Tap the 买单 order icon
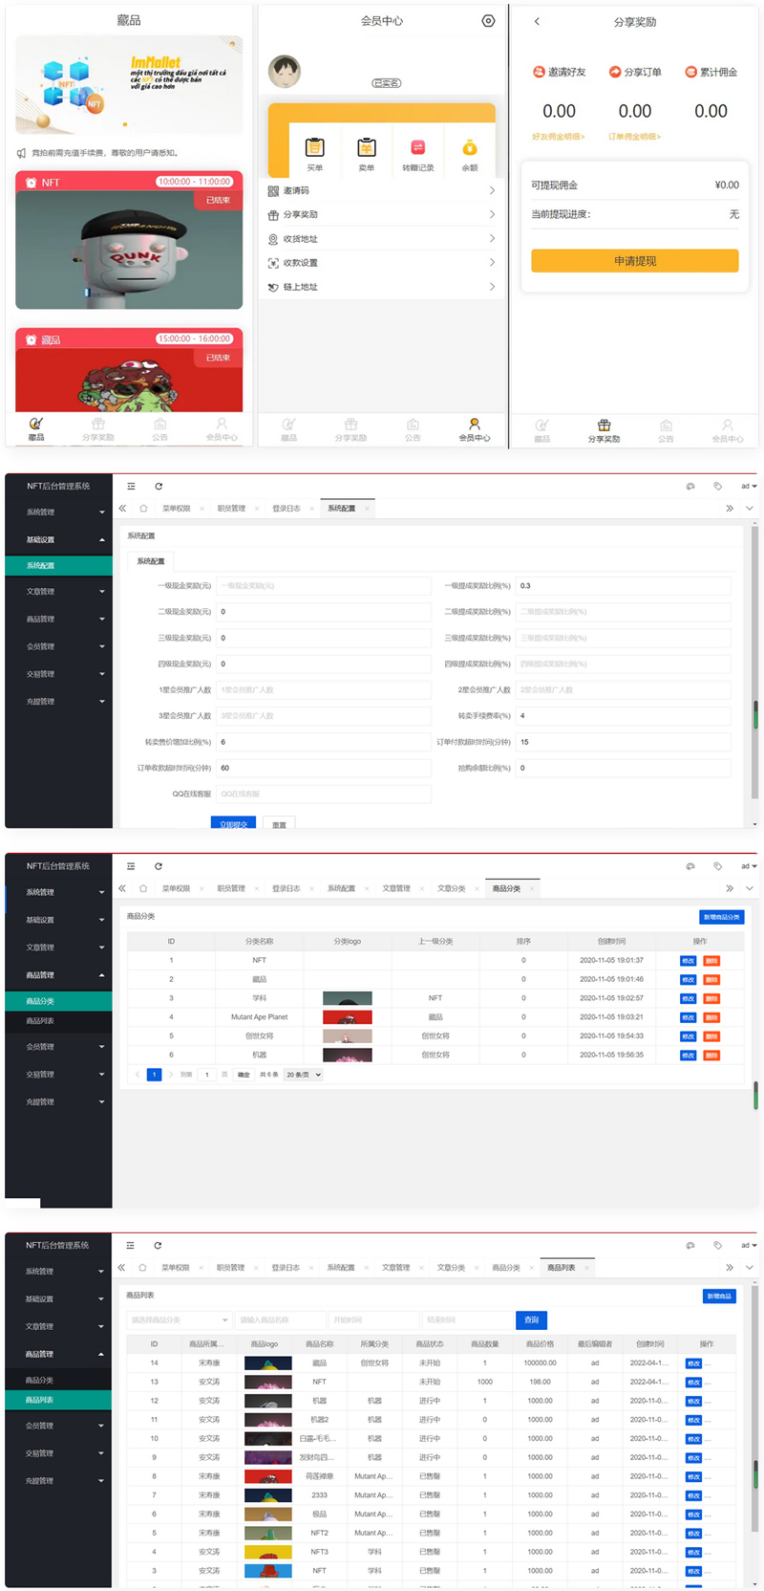The height and width of the screenshot is (1591, 764). 314,147
